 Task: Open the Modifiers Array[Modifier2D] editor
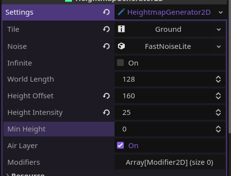click(170, 162)
